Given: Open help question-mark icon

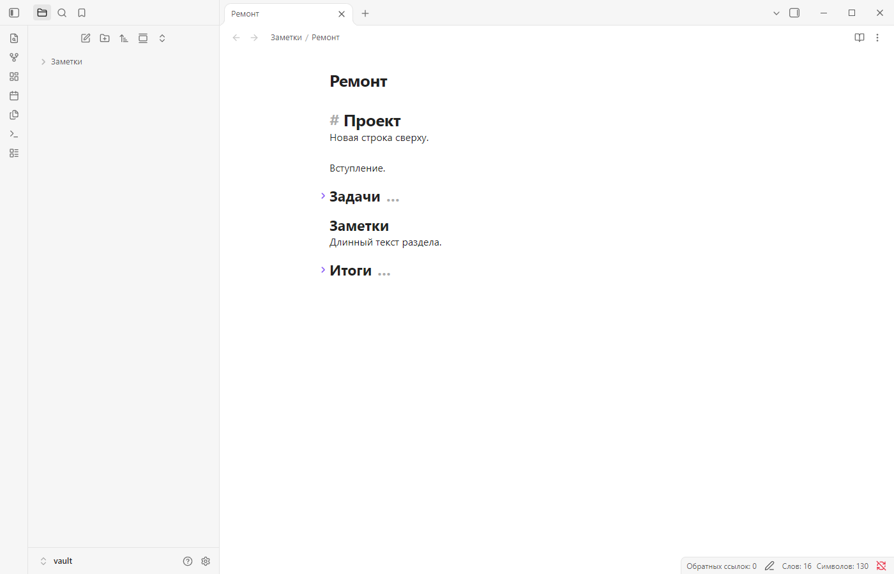Looking at the screenshot, I should pos(188,561).
